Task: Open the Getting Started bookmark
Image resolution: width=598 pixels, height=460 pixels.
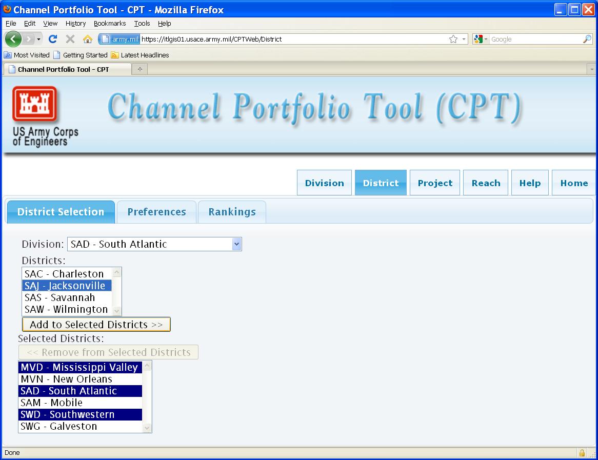Action: 81,55
